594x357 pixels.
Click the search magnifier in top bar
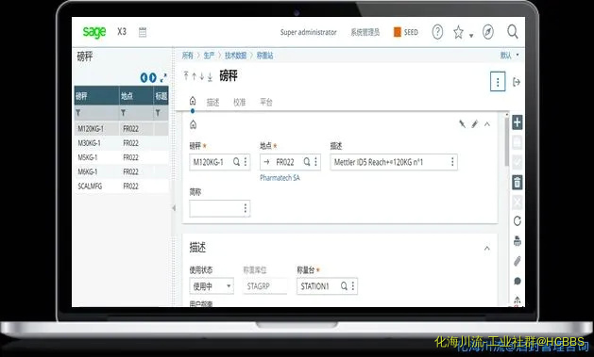pyautogui.click(x=513, y=32)
